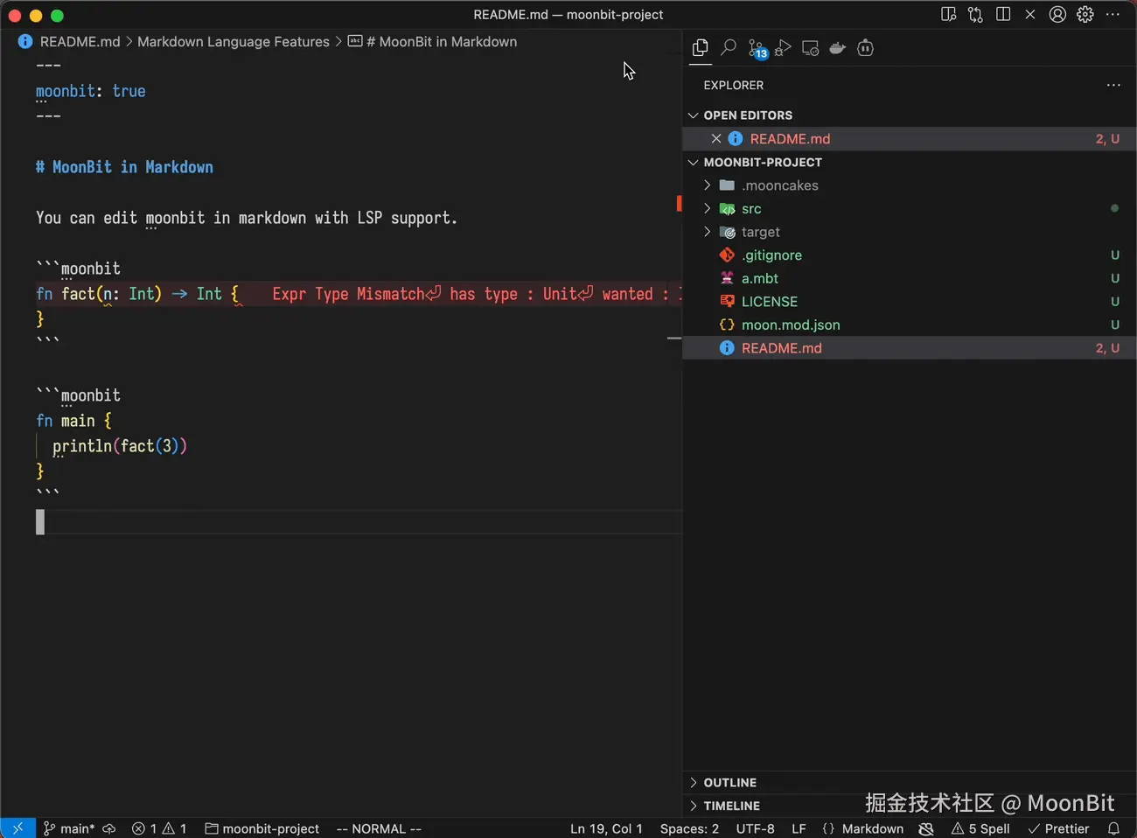Expand the .mooncakes folder
This screenshot has height=838, width=1137.
click(779, 185)
